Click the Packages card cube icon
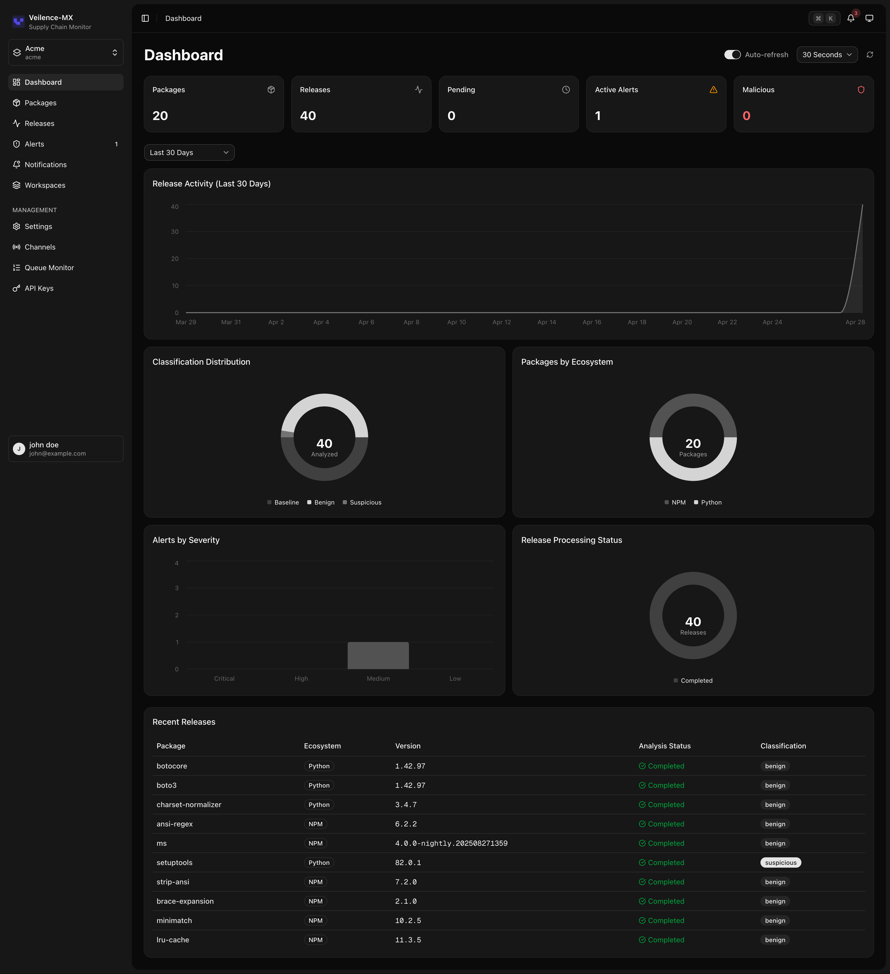 pos(271,90)
